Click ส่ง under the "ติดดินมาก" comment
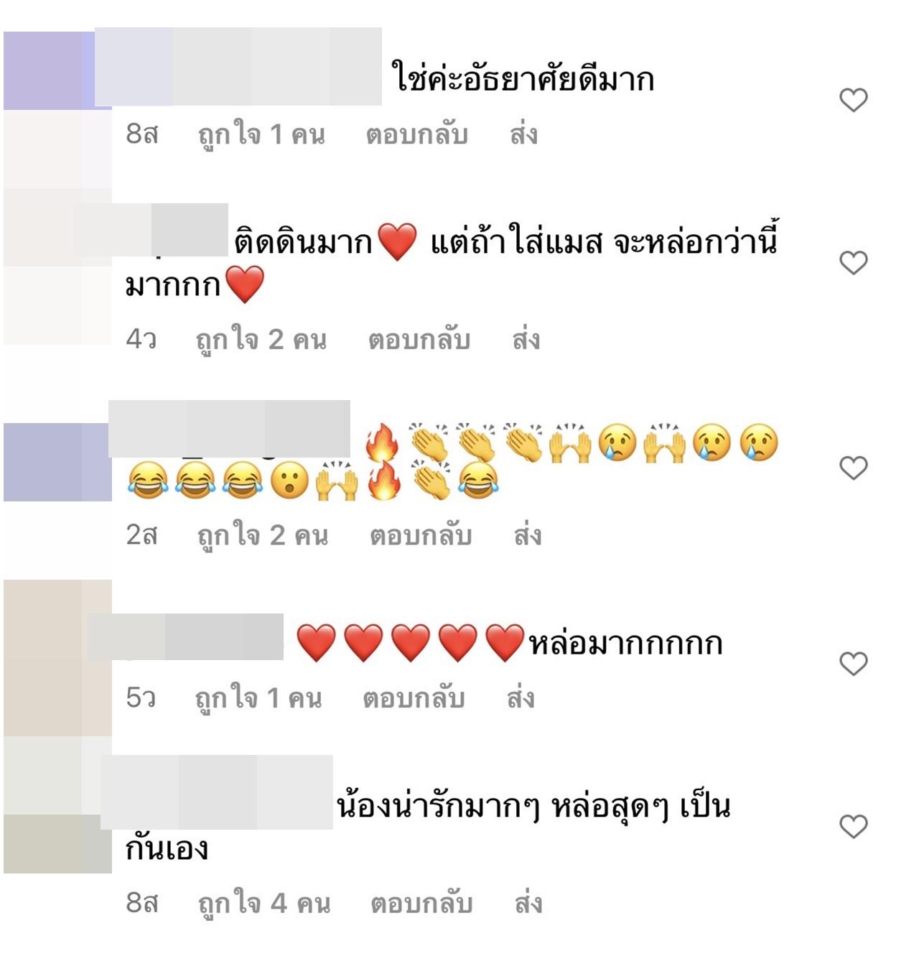Screen dimensions: 919x964 526,339
